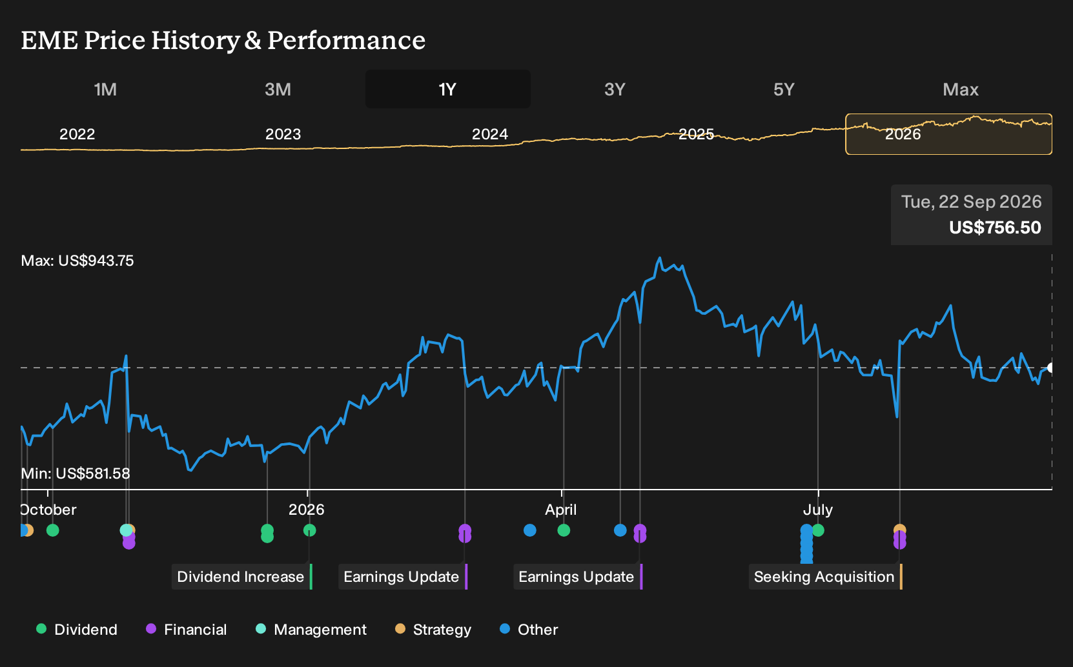Click green dividend marker below 2026 label
This screenshot has width=1073, height=667.
point(310,530)
